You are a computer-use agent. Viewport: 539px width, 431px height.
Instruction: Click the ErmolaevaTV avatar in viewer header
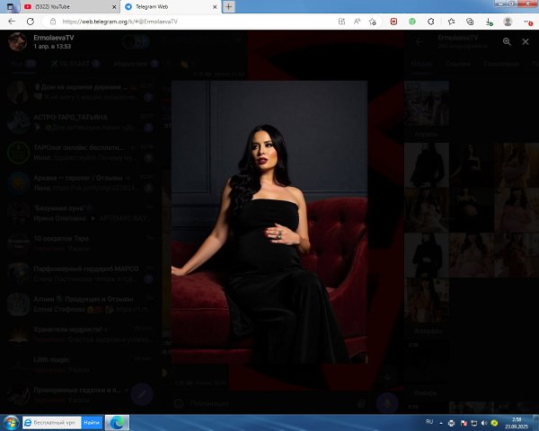(17, 41)
